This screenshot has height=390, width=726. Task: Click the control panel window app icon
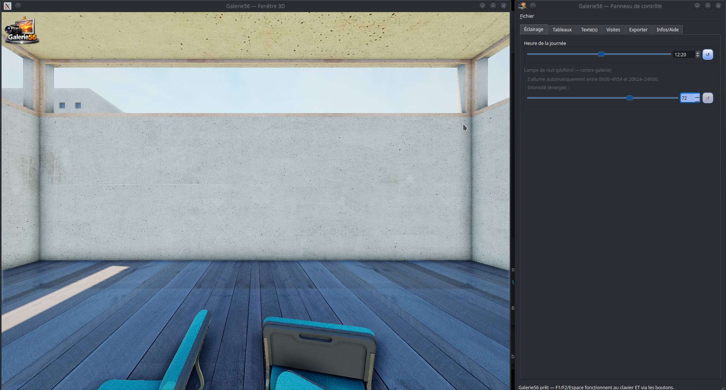tap(522, 6)
